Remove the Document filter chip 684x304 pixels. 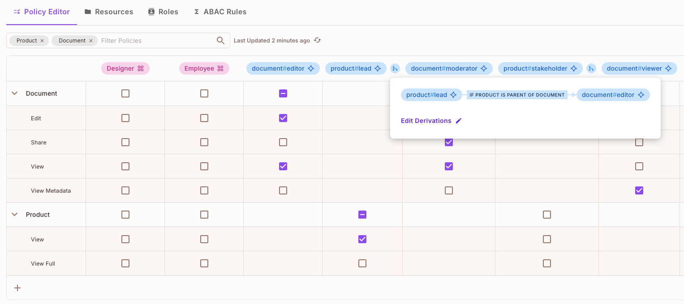coord(90,41)
